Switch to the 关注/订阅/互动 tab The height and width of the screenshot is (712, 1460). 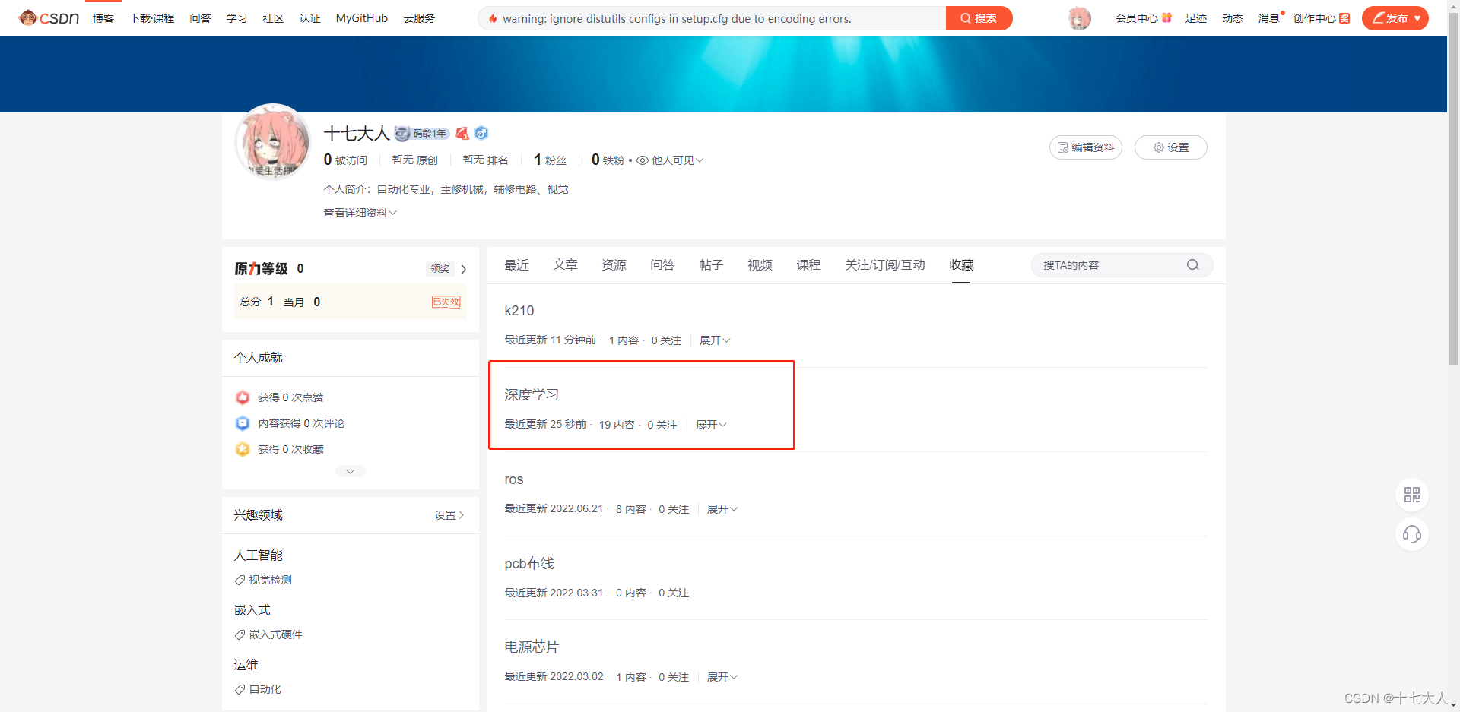[x=884, y=264]
